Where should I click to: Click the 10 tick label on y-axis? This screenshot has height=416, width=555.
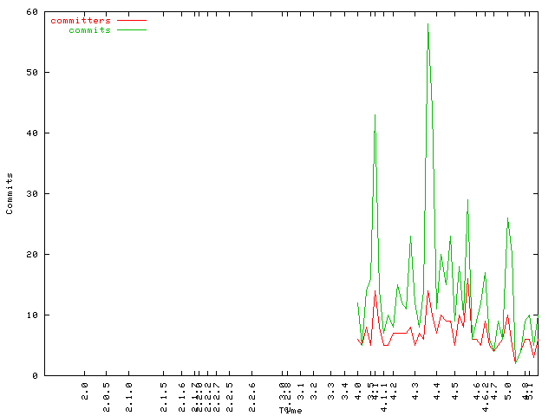[x=32, y=315]
